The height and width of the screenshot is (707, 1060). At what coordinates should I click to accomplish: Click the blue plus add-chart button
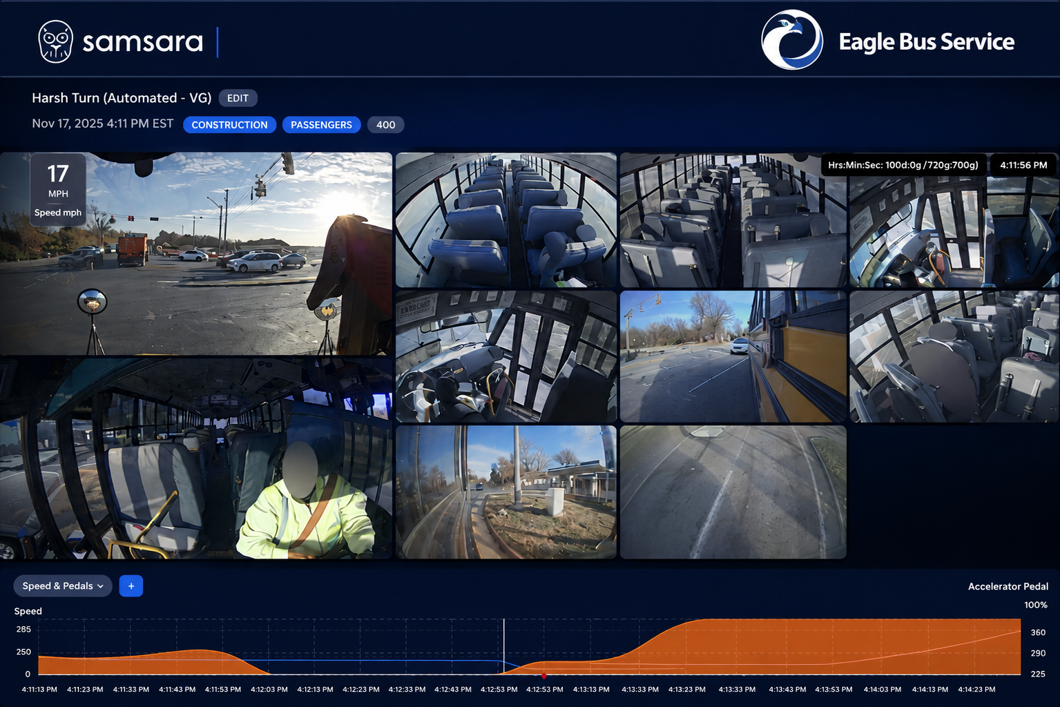[131, 586]
